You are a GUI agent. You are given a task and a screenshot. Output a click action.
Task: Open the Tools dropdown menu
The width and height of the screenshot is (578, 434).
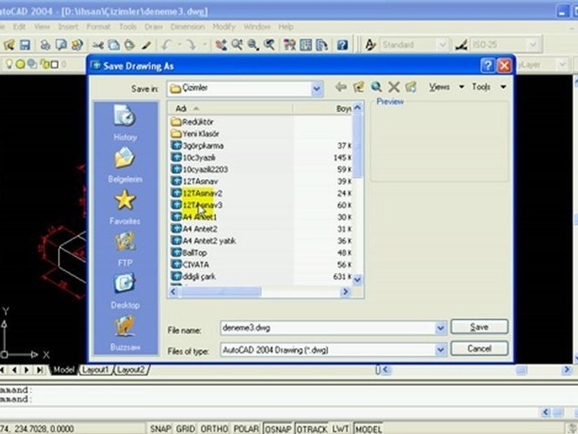coord(489,87)
